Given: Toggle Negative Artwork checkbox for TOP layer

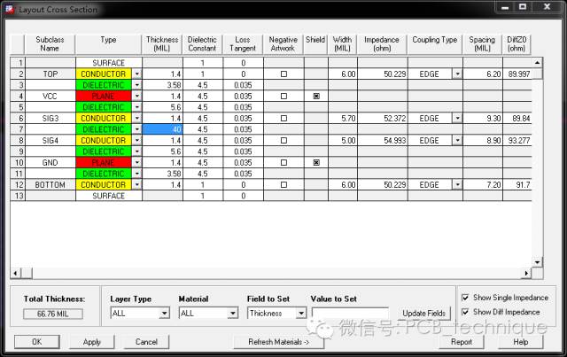Looking at the screenshot, I should tap(283, 74).
